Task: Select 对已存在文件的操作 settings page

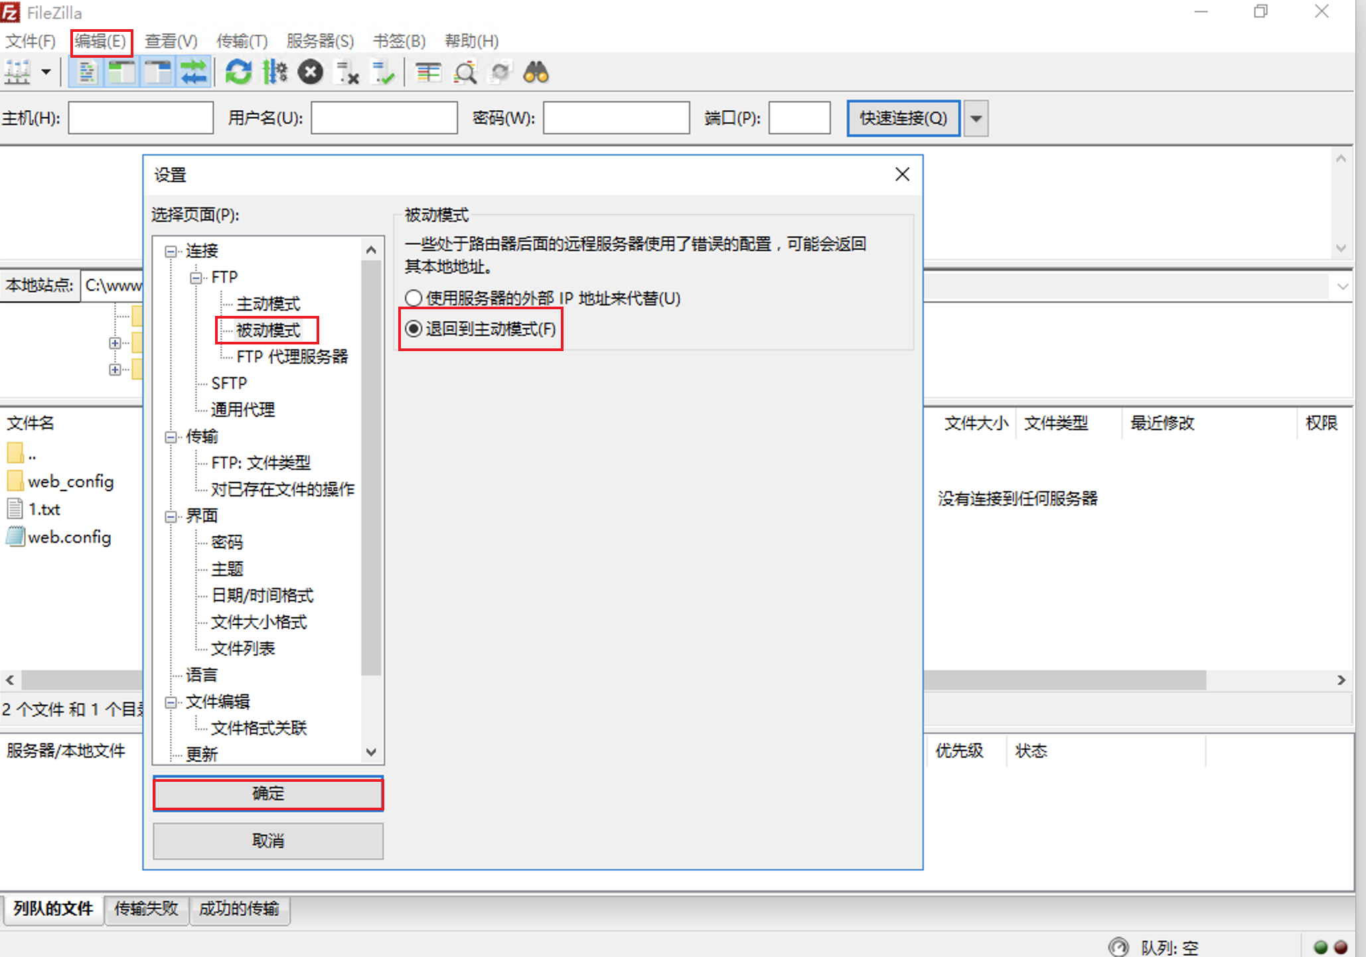Action: 283,489
